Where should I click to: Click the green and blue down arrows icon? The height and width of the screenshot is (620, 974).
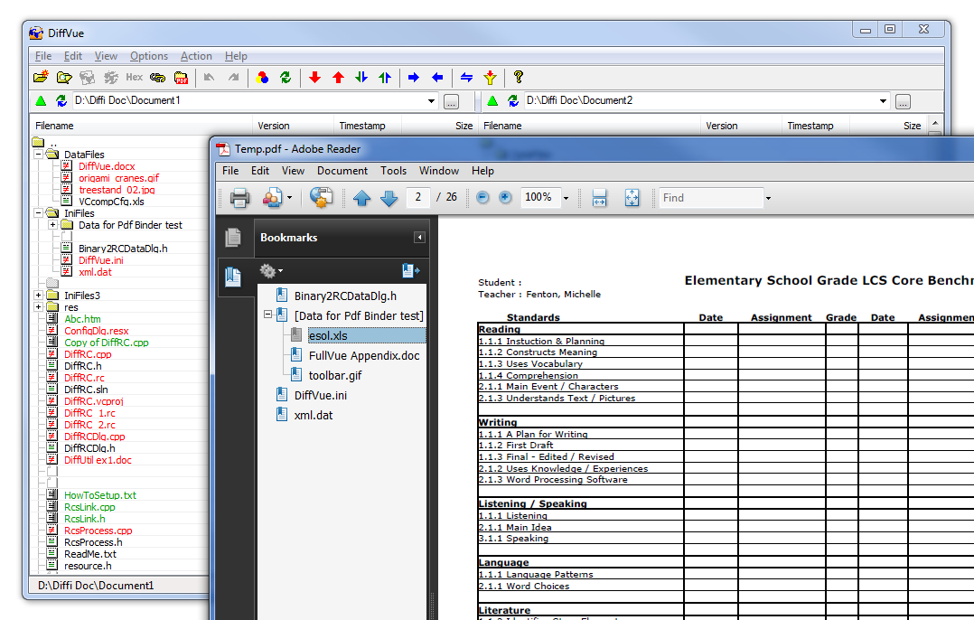coord(361,77)
